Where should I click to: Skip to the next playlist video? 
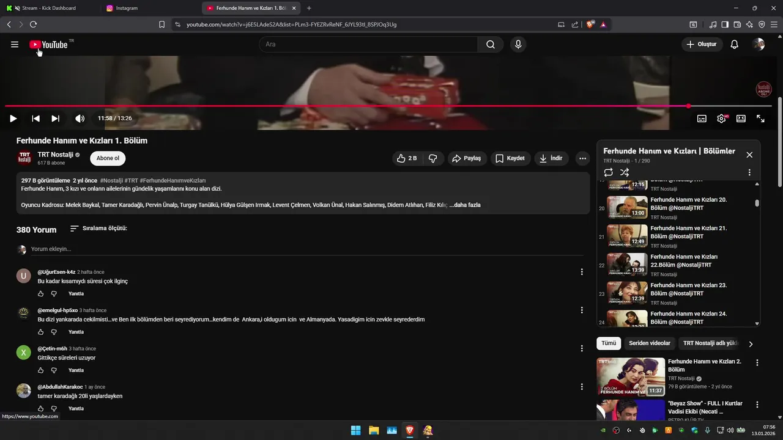(x=55, y=119)
